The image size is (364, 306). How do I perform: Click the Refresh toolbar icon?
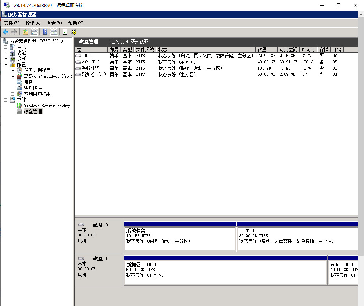coord(65,32)
